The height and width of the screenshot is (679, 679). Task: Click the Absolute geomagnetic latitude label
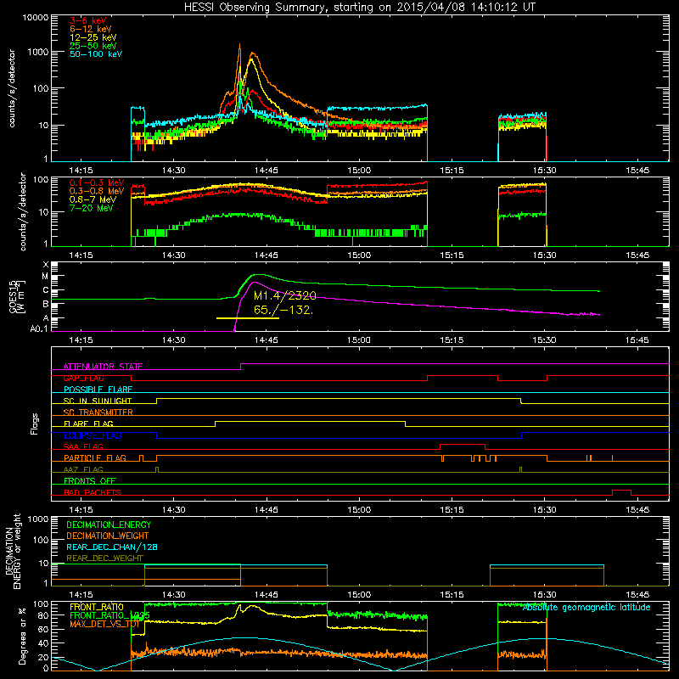[x=586, y=607]
